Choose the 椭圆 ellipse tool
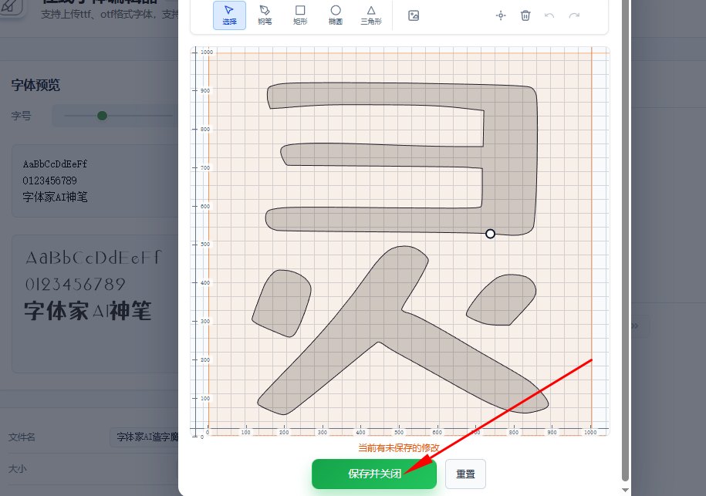The image size is (706, 496). (x=336, y=15)
